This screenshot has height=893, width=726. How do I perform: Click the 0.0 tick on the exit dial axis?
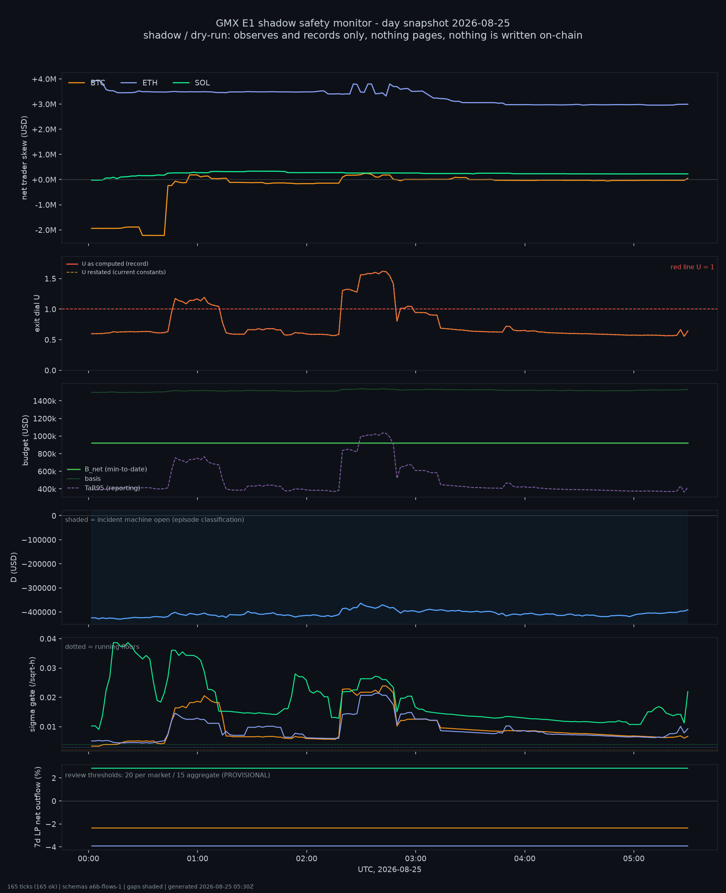click(x=50, y=371)
